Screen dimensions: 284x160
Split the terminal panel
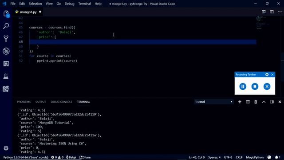click(248, 102)
